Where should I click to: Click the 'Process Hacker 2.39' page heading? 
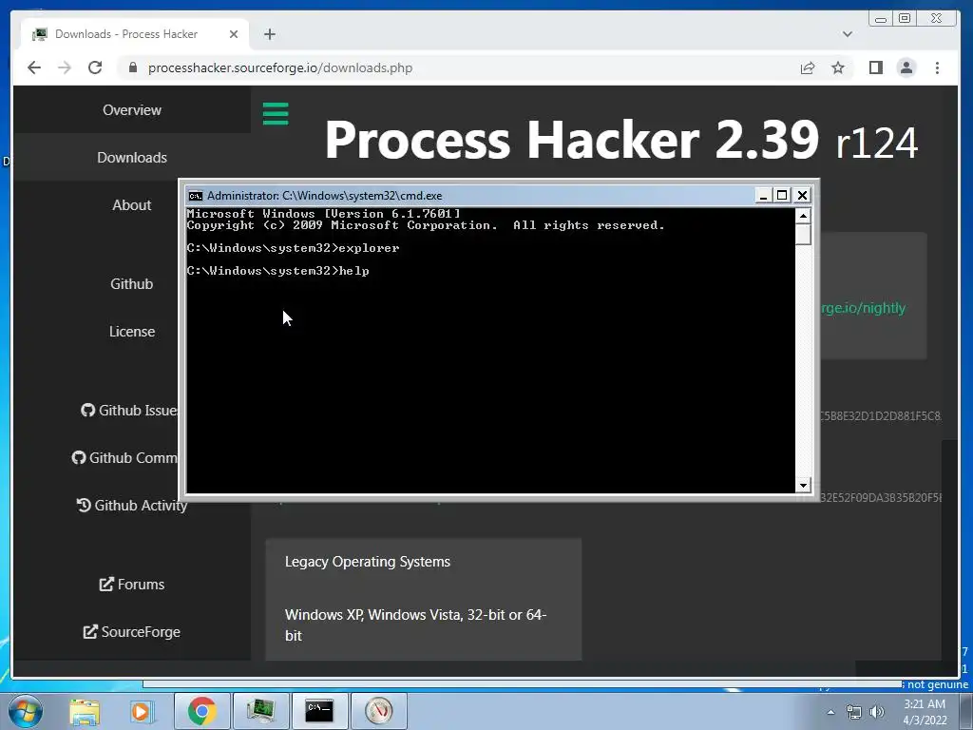[571, 140]
